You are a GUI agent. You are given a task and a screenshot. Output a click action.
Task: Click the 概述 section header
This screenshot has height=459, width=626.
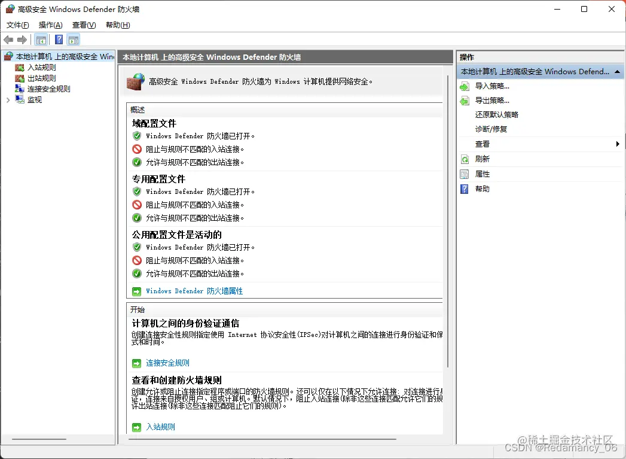[x=138, y=110]
